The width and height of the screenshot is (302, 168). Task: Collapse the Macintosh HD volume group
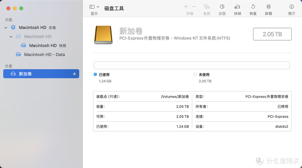tap(6, 28)
